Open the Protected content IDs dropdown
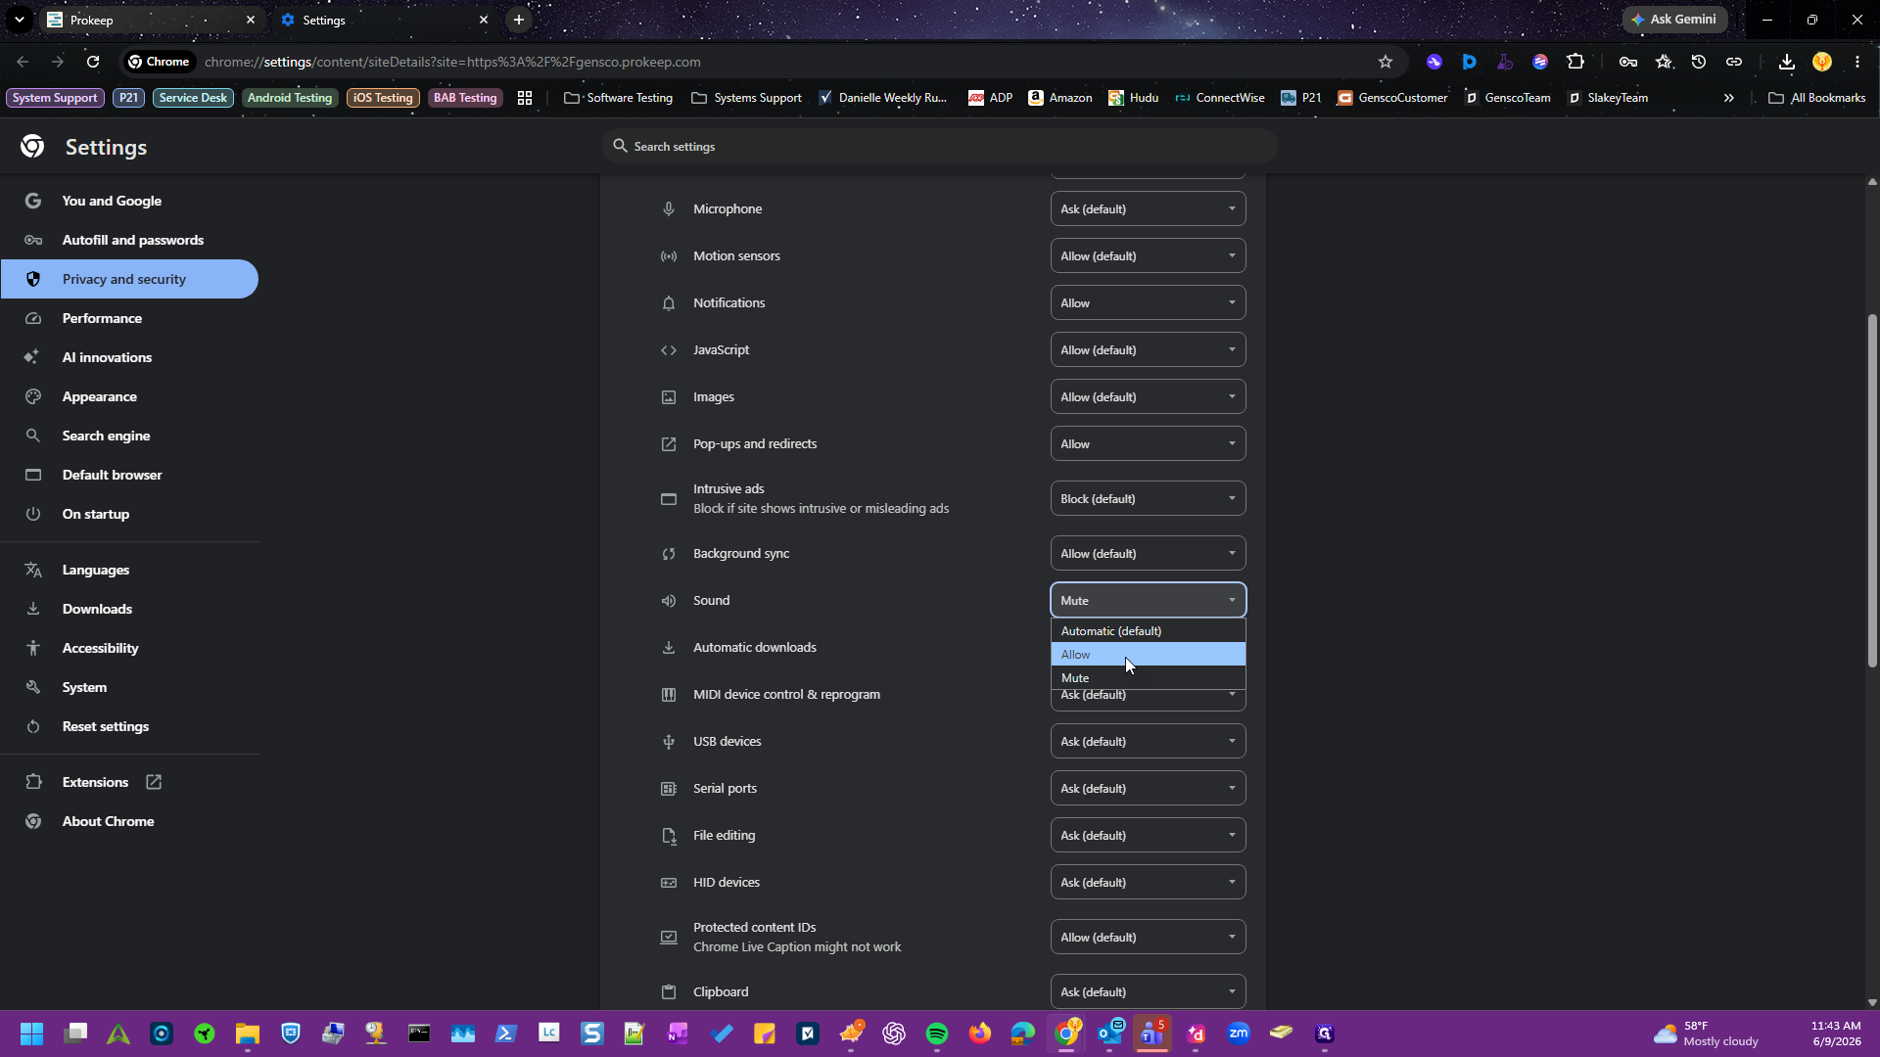Image resolution: width=1880 pixels, height=1057 pixels. [1149, 938]
